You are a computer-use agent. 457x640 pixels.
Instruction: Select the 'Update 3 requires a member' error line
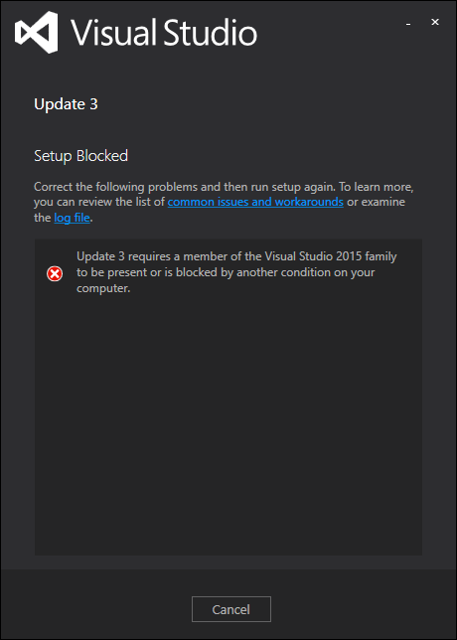tap(236, 256)
